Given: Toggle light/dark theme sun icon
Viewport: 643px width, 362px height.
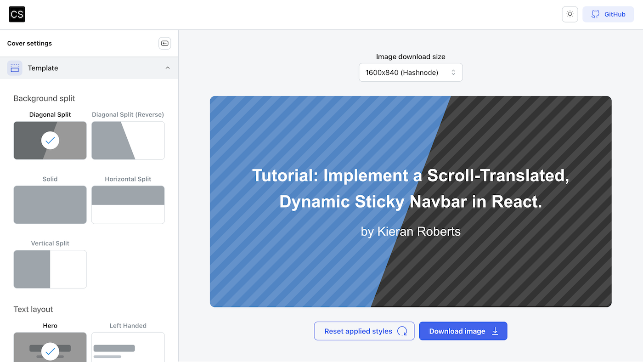Looking at the screenshot, I should 570,14.
